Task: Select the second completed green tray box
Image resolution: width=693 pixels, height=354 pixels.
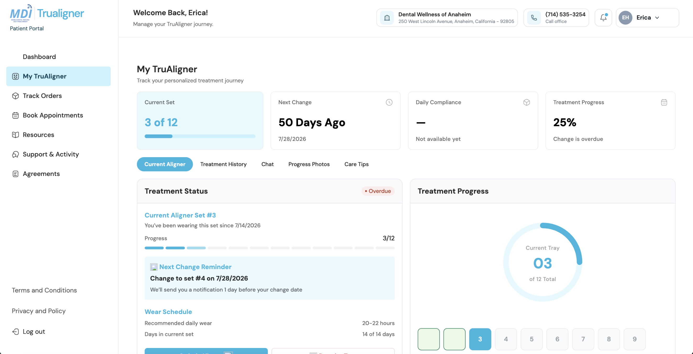Action: coord(454,339)
